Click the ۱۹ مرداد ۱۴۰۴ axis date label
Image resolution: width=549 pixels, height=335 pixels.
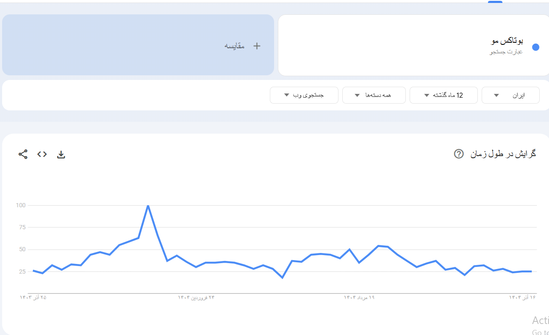pos(359,298)
